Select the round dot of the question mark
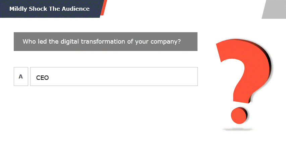The image size is (286, 161). pyautogui.click(x=239, y=116)
